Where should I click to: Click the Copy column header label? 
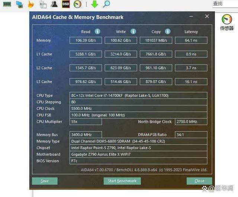(x=156, y=32)
